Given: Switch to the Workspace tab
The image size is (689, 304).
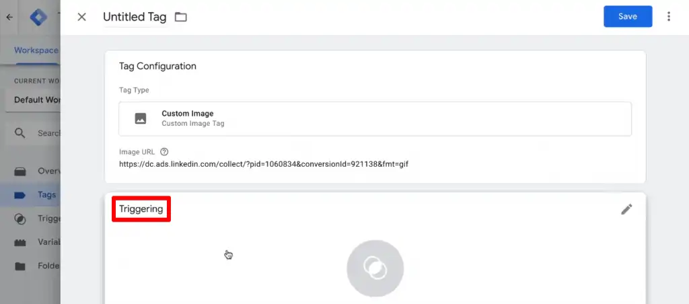Looking at the screenshot, I should 36,50.
